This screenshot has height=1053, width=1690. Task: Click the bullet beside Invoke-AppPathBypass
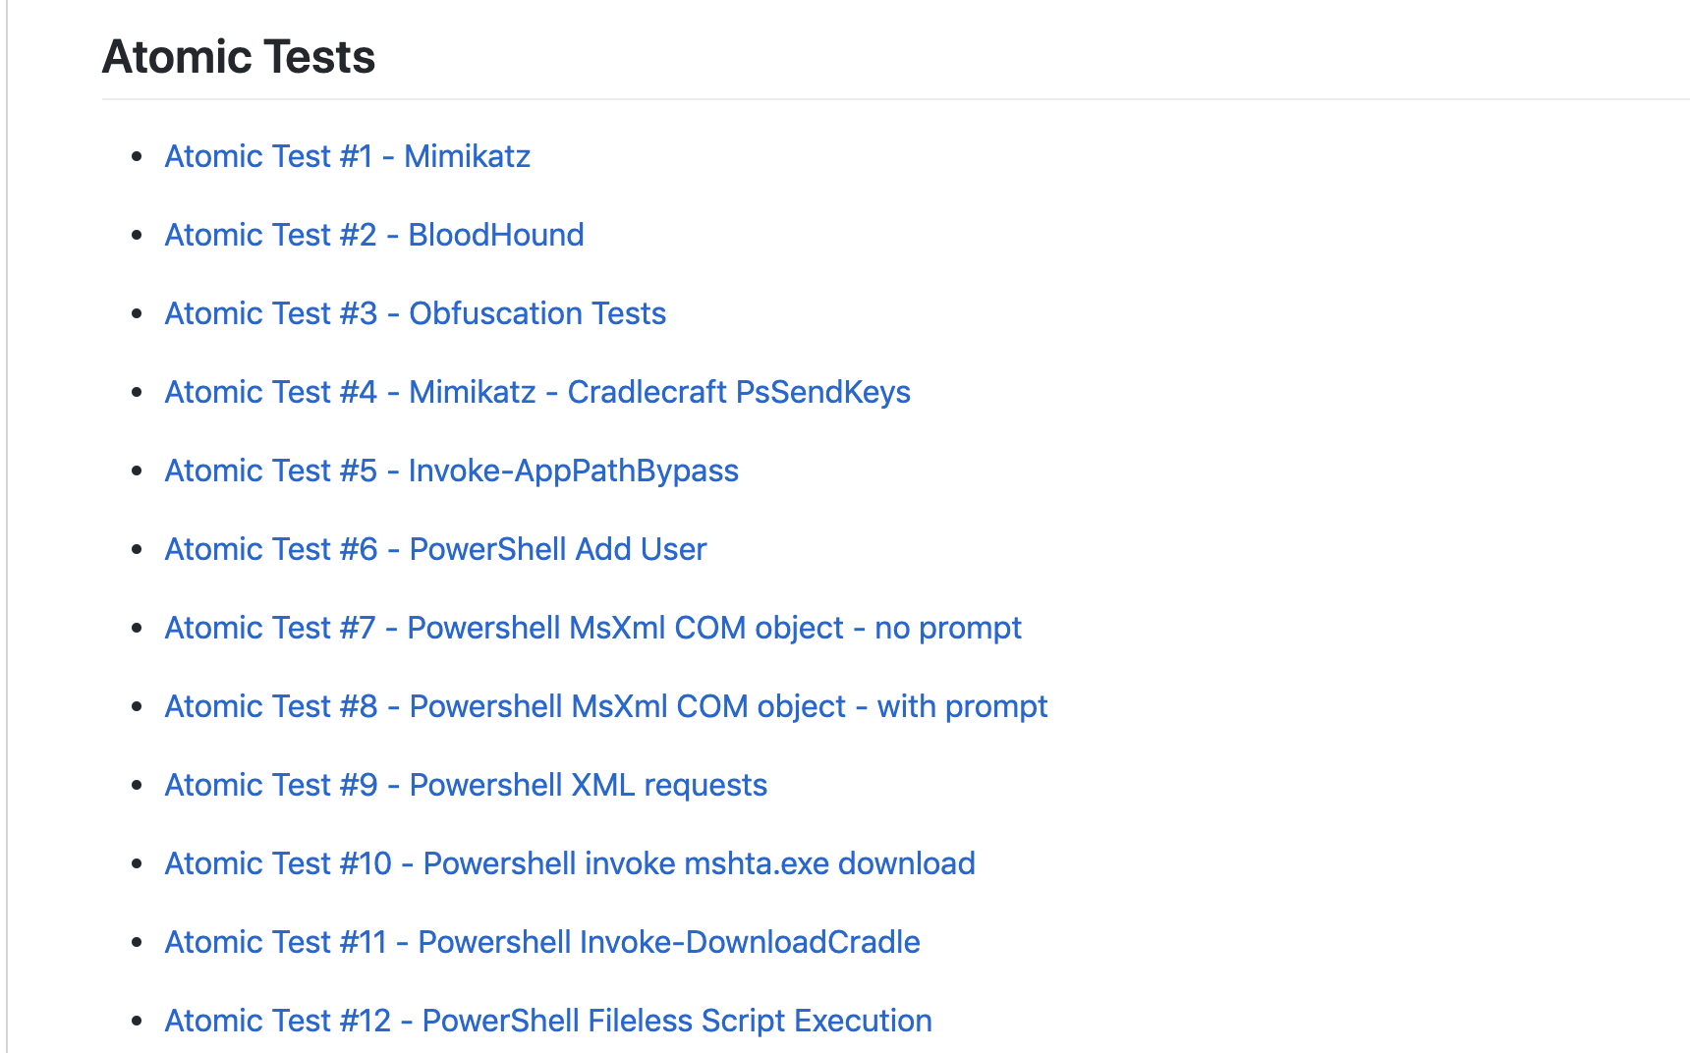(138, 471)
